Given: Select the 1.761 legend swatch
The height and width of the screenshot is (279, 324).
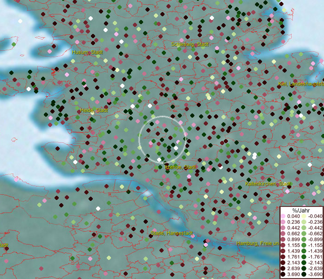Looking at the screenshot, I should click(x=283, y=257).
